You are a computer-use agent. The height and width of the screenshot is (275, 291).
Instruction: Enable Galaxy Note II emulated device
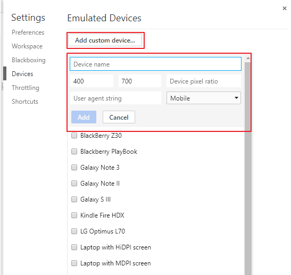click(x=74, y=184)
